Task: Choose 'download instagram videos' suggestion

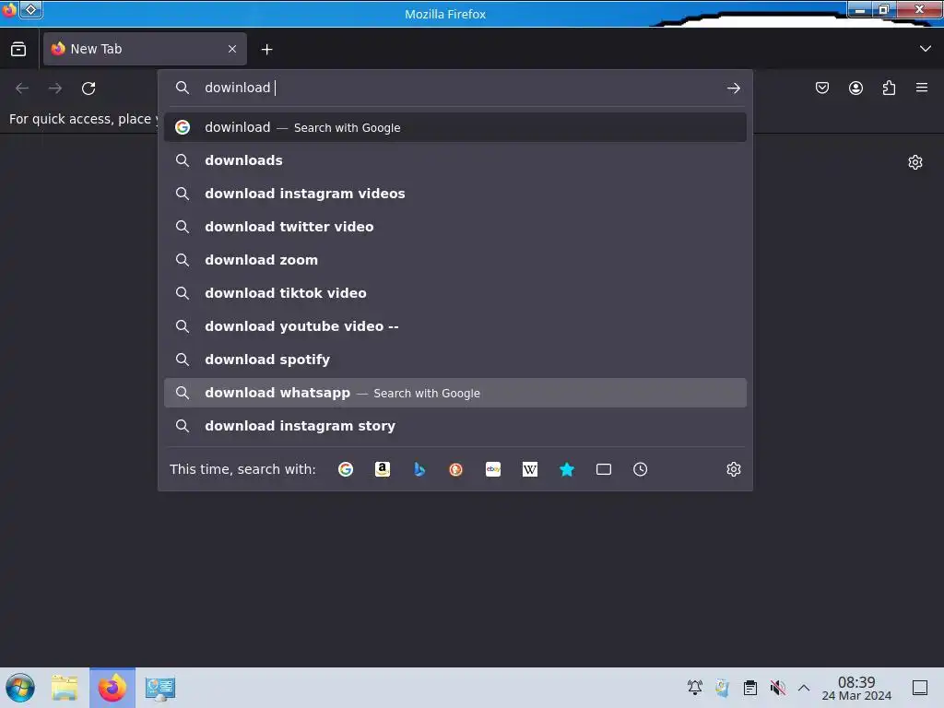Action: (x=455, y=194)
